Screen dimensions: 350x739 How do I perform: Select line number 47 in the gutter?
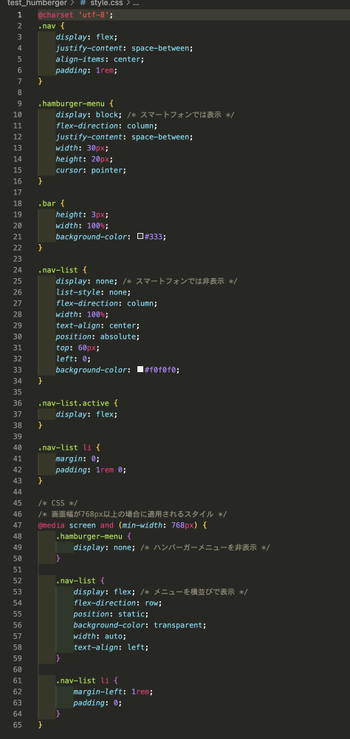click(x=18, y=525)
